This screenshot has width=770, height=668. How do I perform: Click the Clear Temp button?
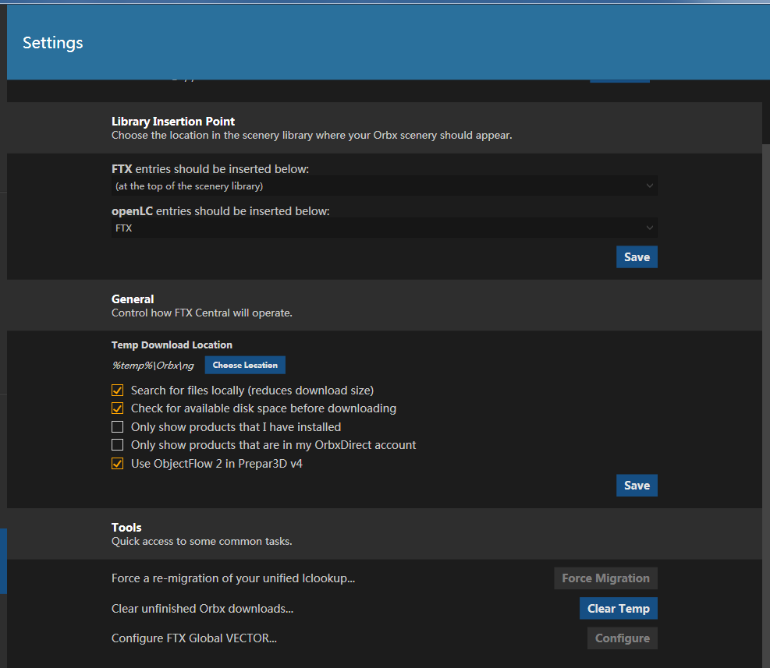[618, 609]
